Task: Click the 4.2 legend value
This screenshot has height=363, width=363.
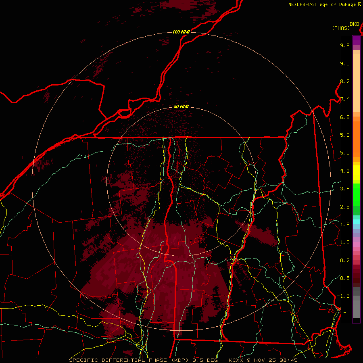Action: pos(345,171)
